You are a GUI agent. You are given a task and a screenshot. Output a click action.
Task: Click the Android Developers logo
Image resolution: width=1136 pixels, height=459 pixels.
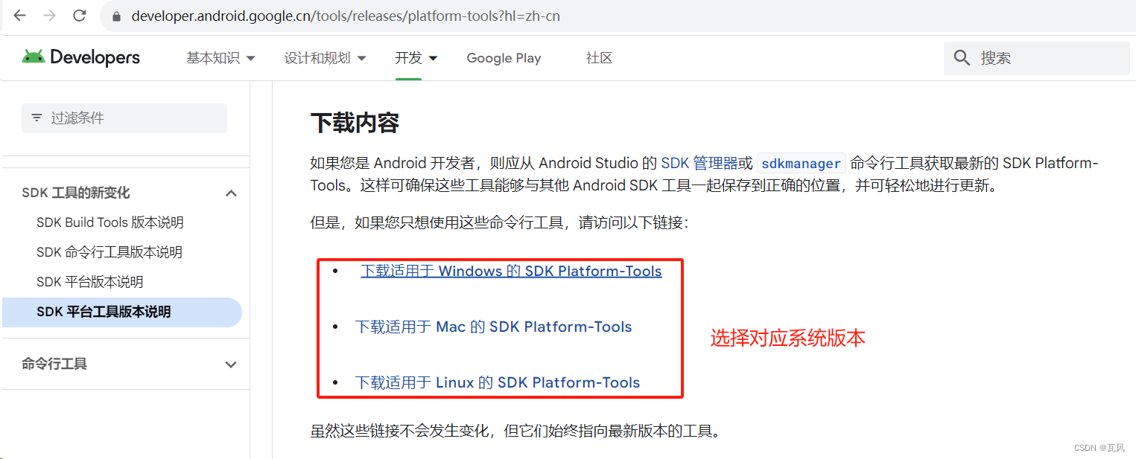(81, 57)
